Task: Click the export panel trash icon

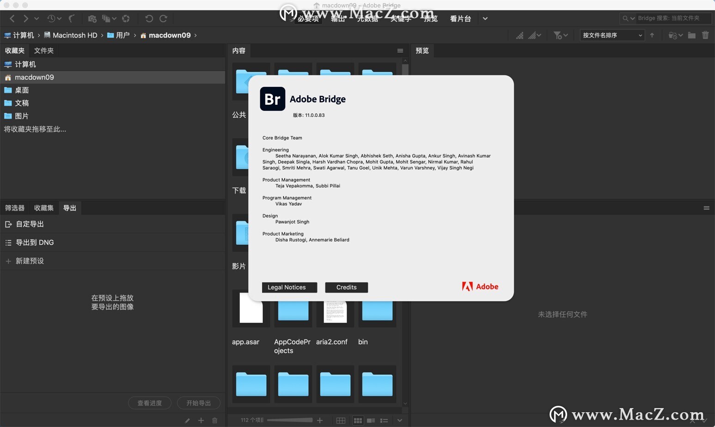Action: [214, 421]
